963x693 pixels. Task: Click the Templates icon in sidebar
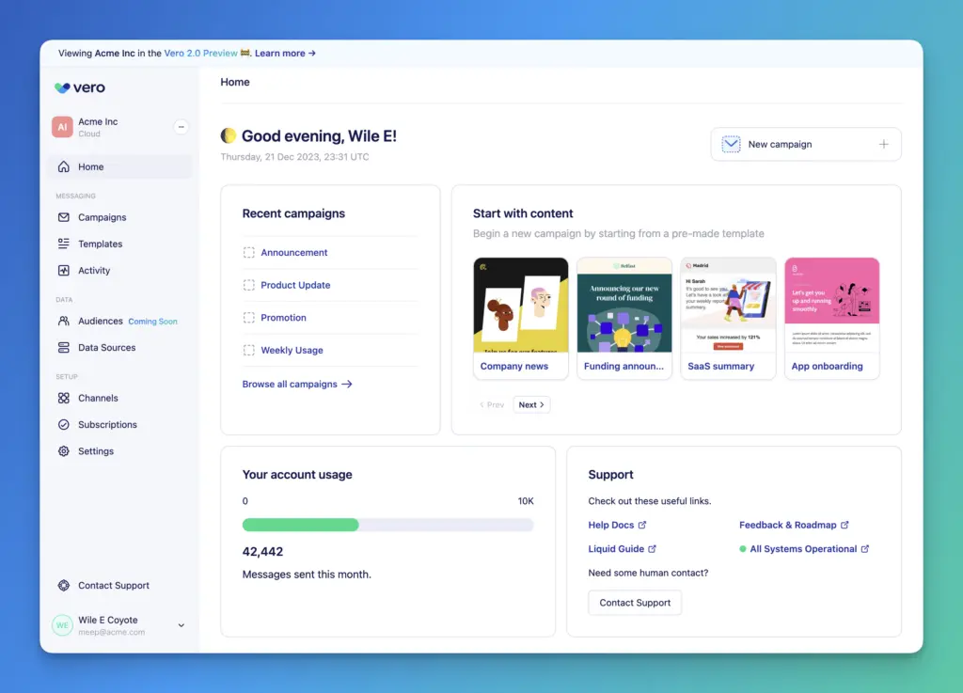pyautogui.click(x=64, y=244)
